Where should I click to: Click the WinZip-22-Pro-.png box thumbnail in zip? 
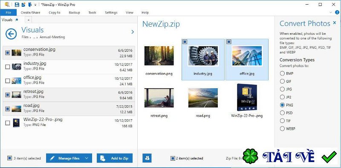(x=247, y=97)
